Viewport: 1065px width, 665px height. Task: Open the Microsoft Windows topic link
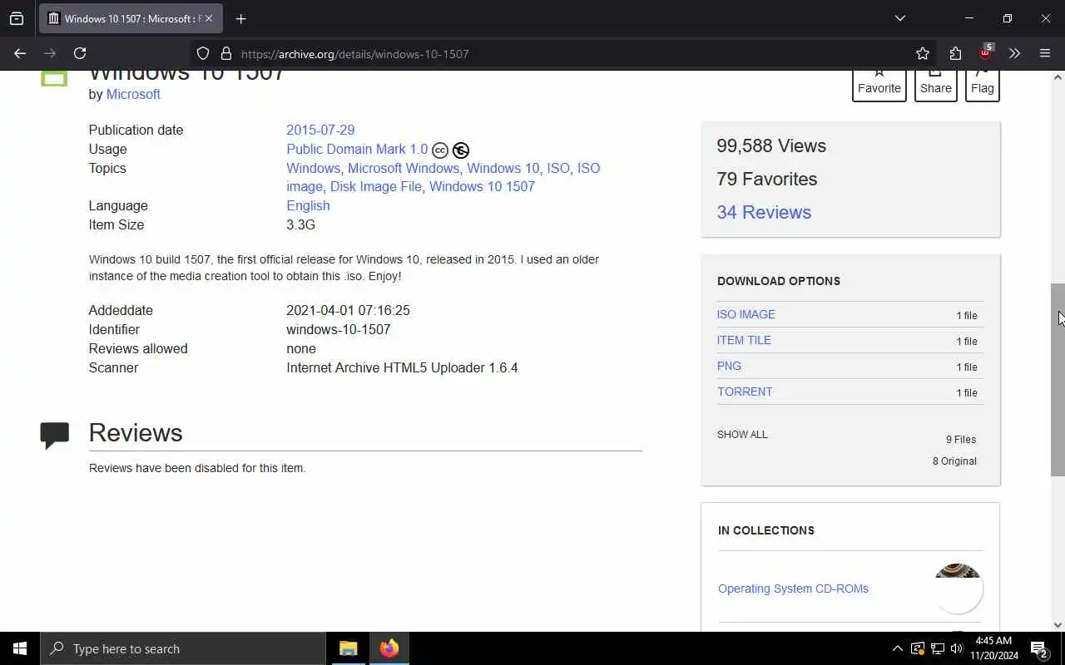click(x=403, y=168)
